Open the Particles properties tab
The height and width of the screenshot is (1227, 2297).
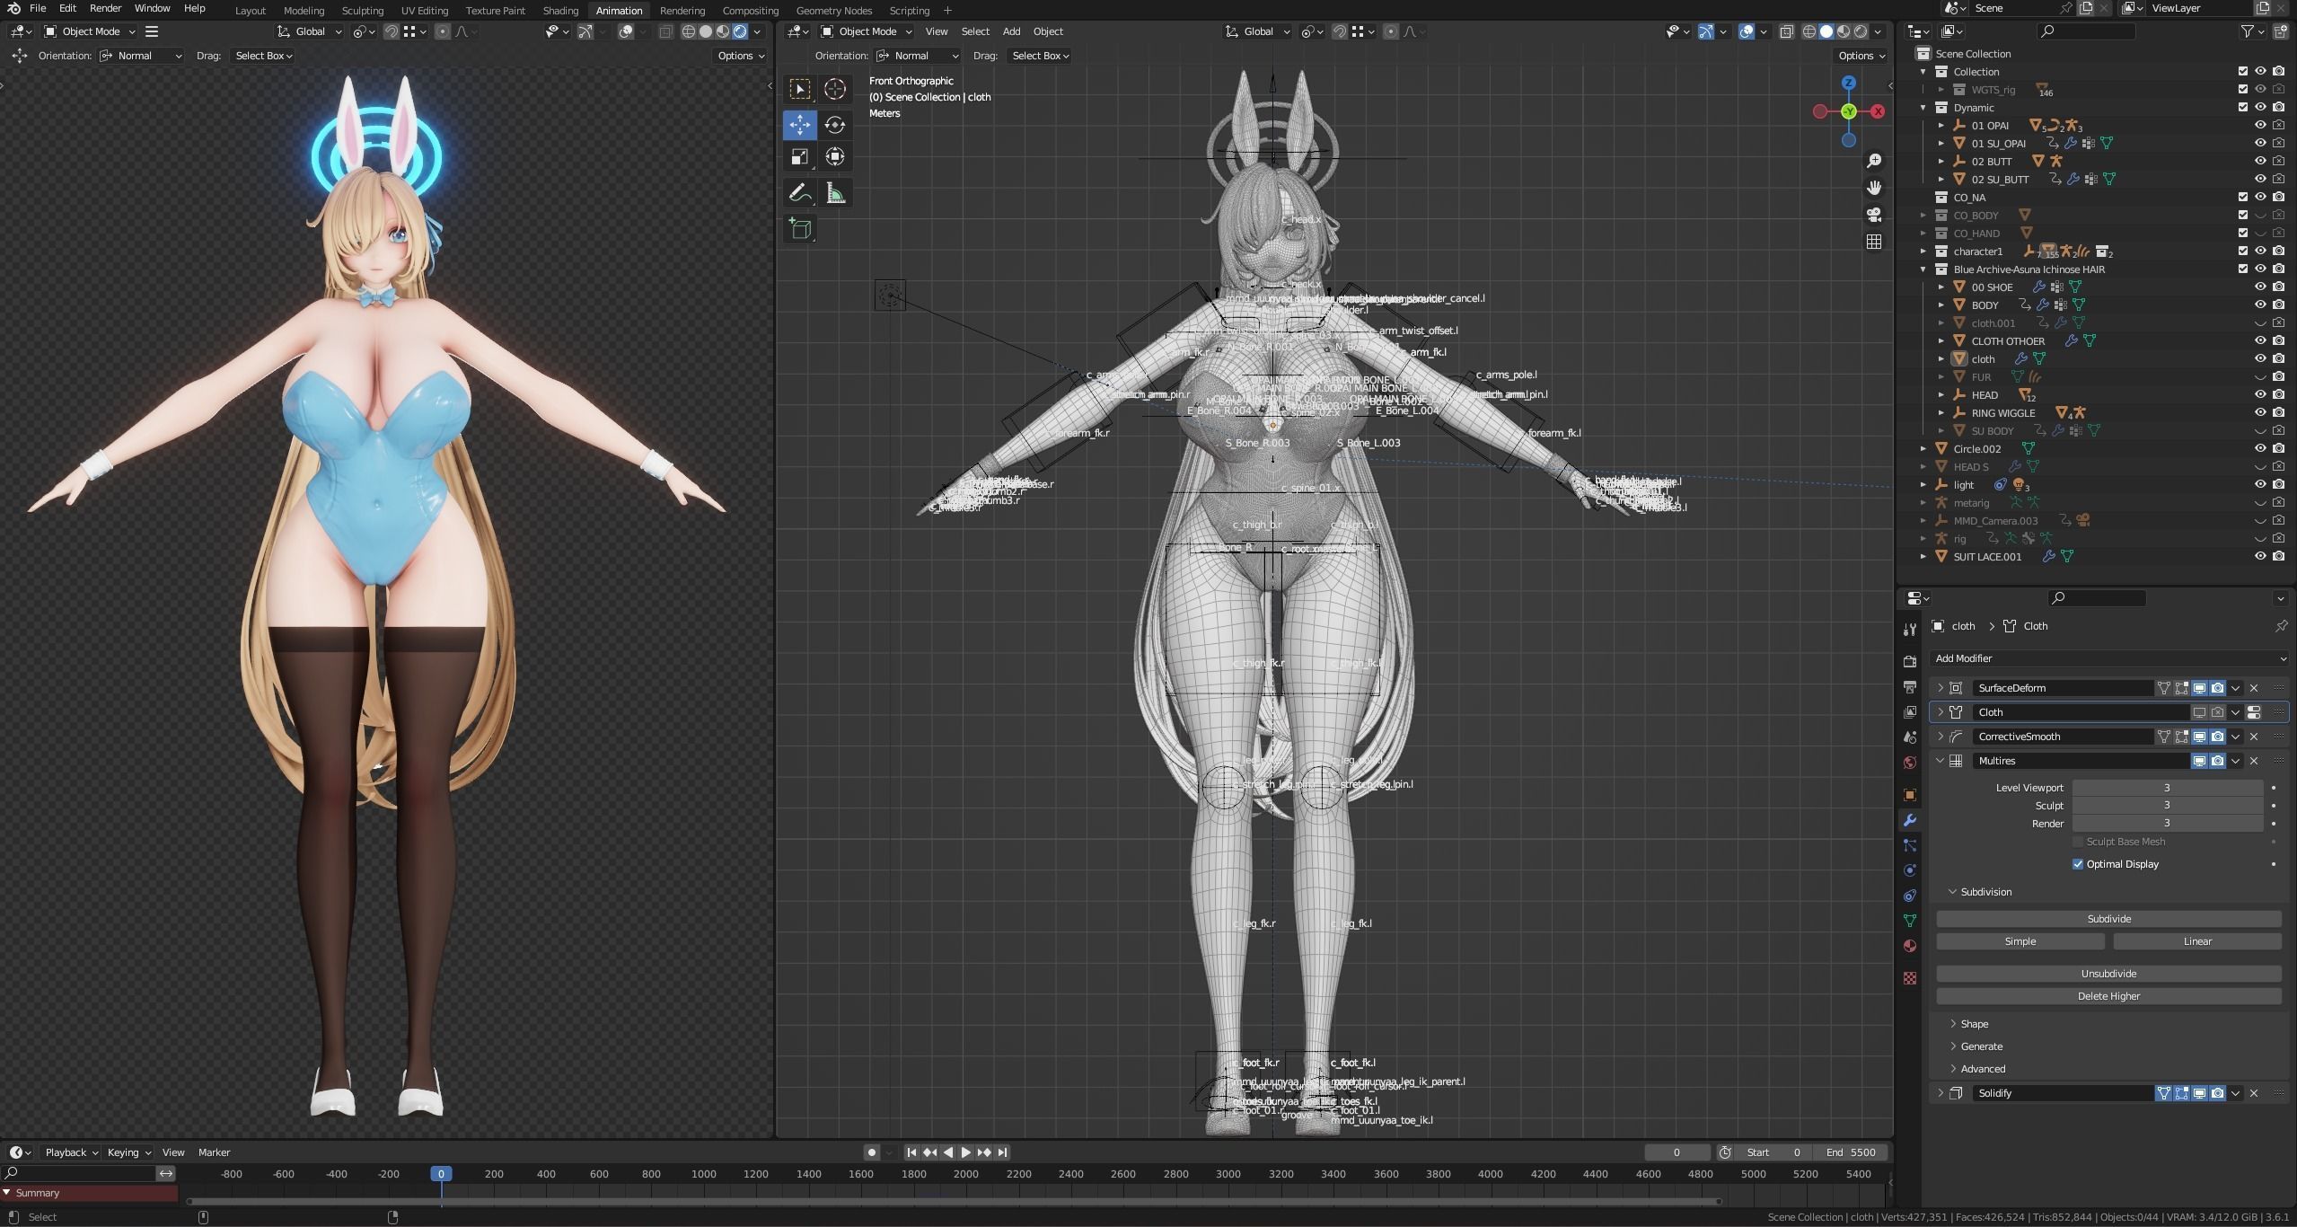1910,845
